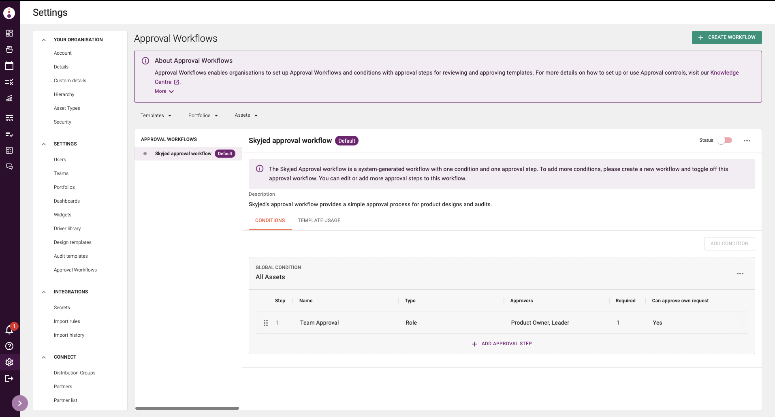Click the settings gear icon

[x=9, y=362]
